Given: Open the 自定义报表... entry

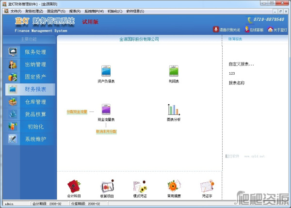Looking at the screenshot, I should (241, 64).
